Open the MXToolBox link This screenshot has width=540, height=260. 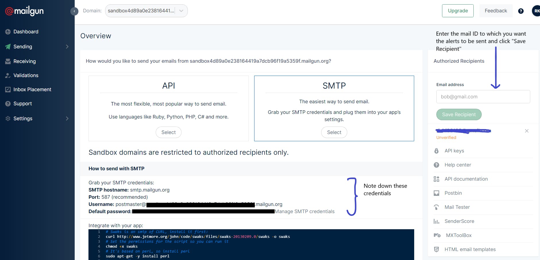pyautogui.click(x=459, y=235)
